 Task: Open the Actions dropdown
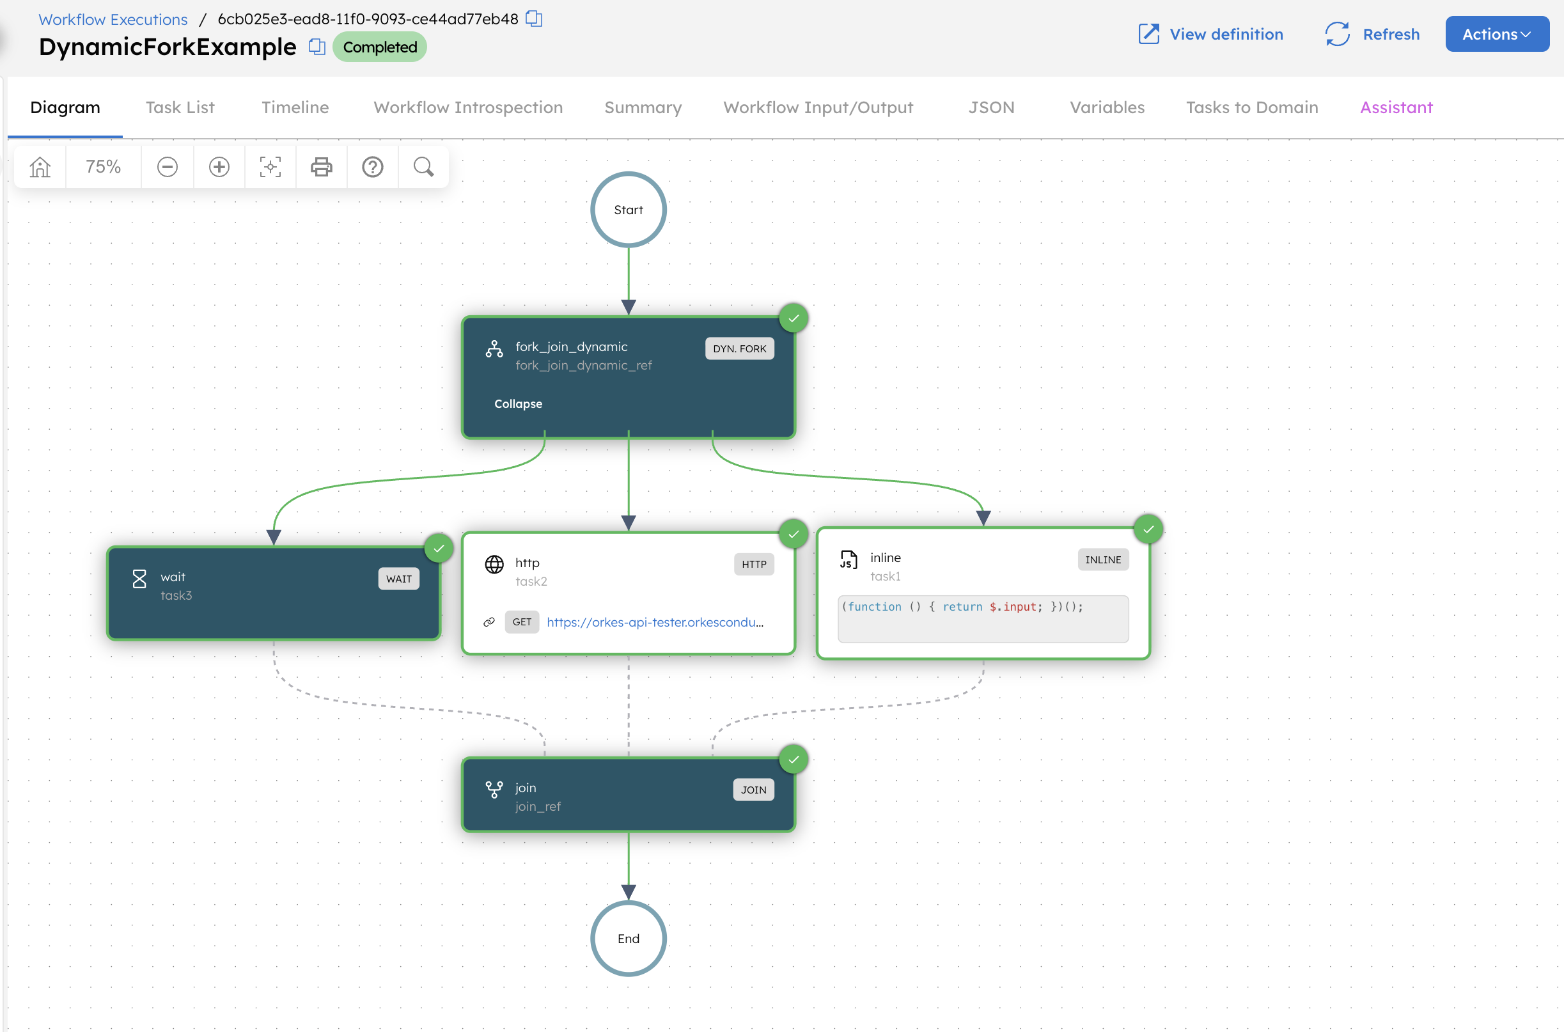pos(1497,35)
